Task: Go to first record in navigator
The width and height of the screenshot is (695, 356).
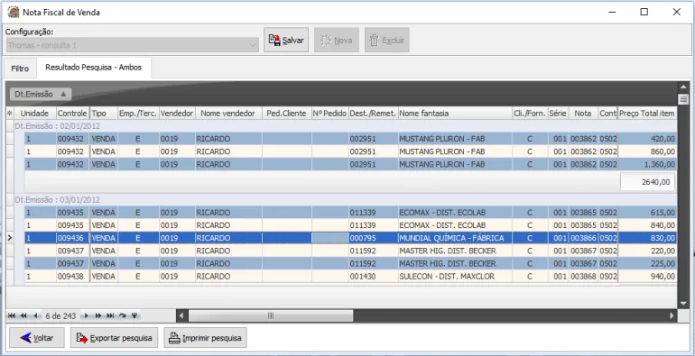Action: (x=12, y=315)
